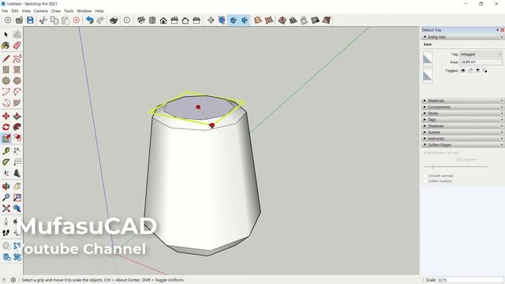This screenshot has height=284, width=505.
Task: Open the Tag dropdown showing Untagged
Action: click(481, 54)
